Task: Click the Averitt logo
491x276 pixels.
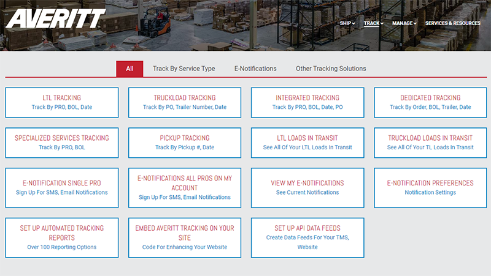Action: [56, 18]
